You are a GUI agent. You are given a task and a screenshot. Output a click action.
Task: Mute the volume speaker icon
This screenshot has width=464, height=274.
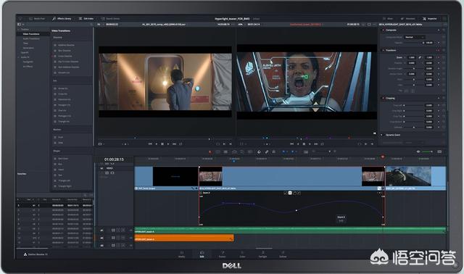click(x=418, y=151)
